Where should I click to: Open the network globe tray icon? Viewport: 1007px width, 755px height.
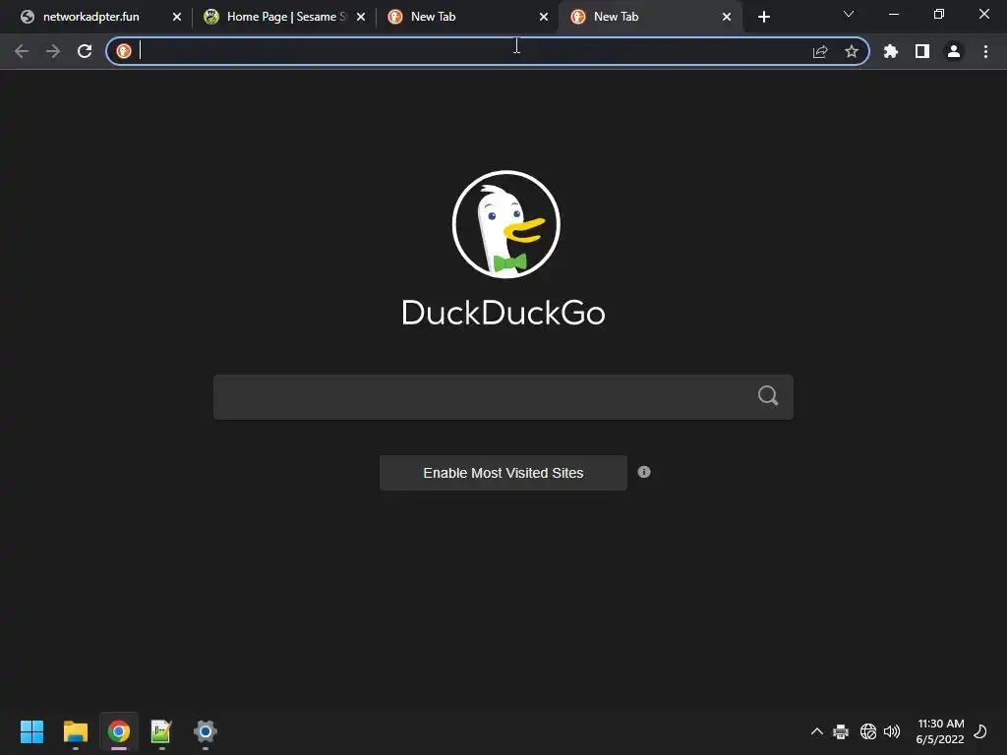pyautogui.click(x=867, y=731)
